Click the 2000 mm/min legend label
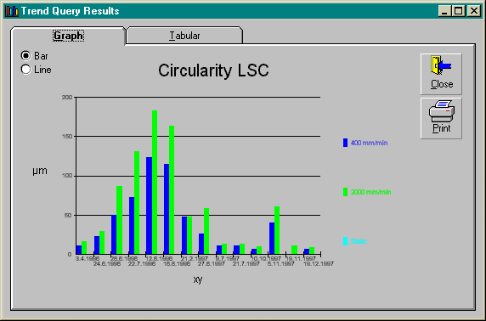The width and height of the screenshot is (486, 321). 370,192
